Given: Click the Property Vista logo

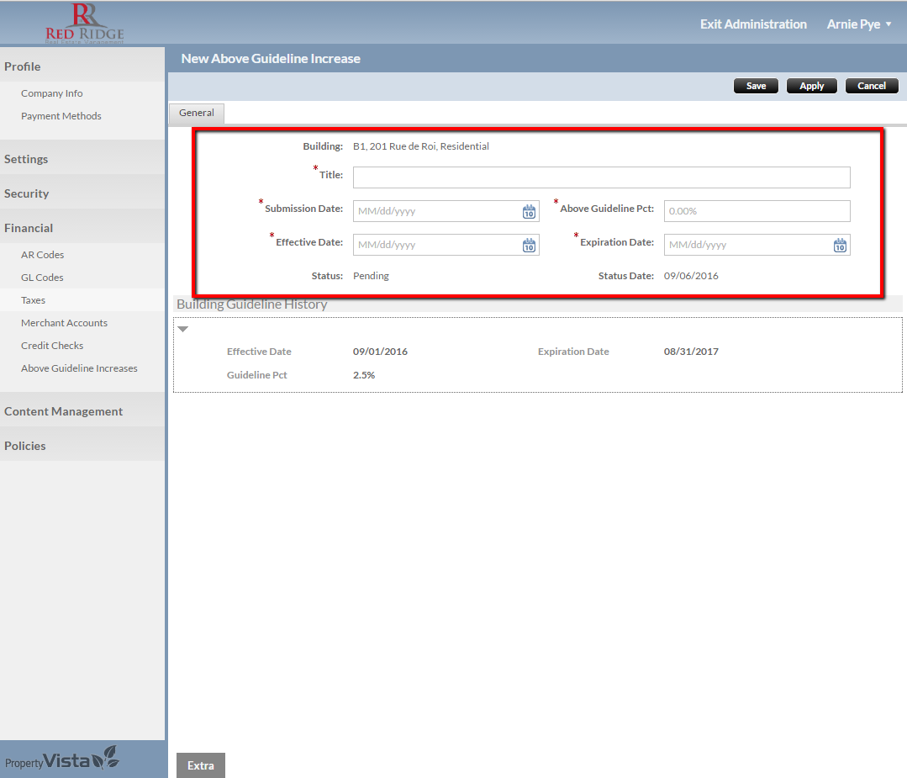Looking at the screenshot, I should (63, 759).
